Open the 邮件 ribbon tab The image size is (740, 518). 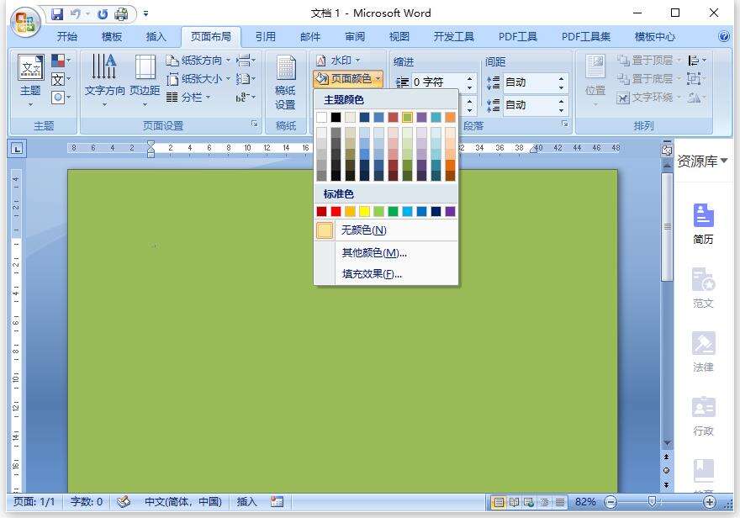[x=309, y=36]
